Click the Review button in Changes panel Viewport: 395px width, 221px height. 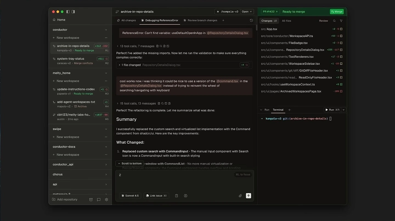[323, 21]
